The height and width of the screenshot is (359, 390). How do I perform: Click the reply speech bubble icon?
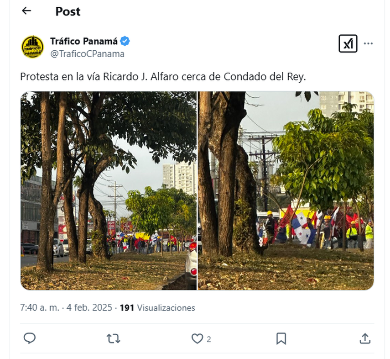click(x=30, y=338)
